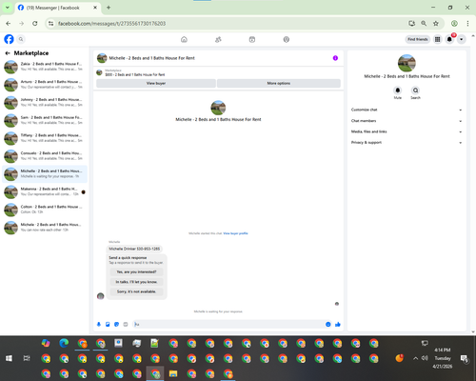Open the taskbar clock showing 4:14 PM
The width and height of the screenshot is (476, 381).
tap(443, 358)
